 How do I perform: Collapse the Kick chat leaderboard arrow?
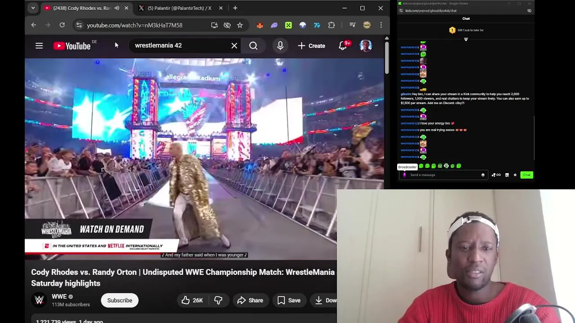[466, 39]
